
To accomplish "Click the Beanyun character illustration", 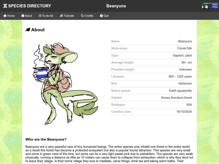I will click(65, 84).
